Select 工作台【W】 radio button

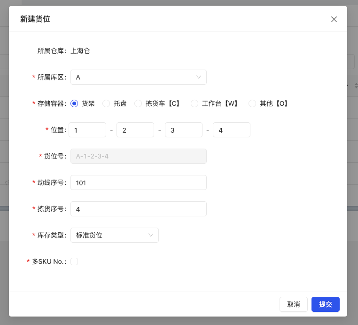(195, 103)
